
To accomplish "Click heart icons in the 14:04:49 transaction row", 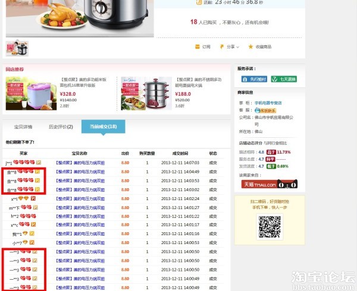I will tap(26, 171).
